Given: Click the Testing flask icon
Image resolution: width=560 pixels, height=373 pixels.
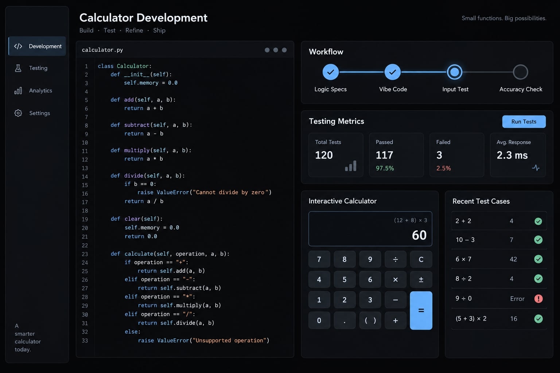Looking at the screenshot, I should click(x=18, y=68).
